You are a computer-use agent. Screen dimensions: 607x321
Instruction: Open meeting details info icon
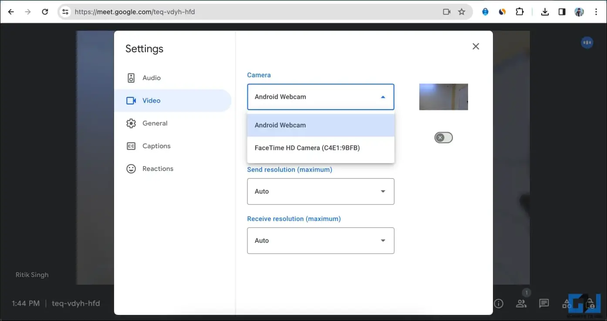coord(499,304)
